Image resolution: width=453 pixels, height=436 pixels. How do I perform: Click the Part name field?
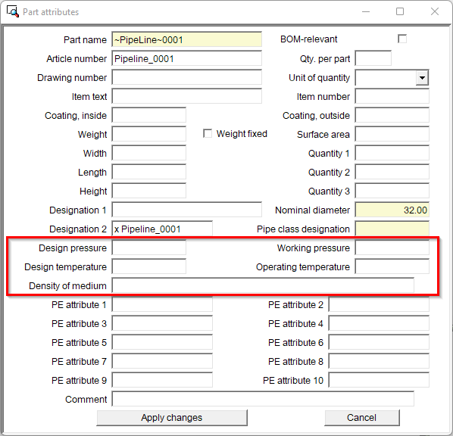[x=186, y=39]
